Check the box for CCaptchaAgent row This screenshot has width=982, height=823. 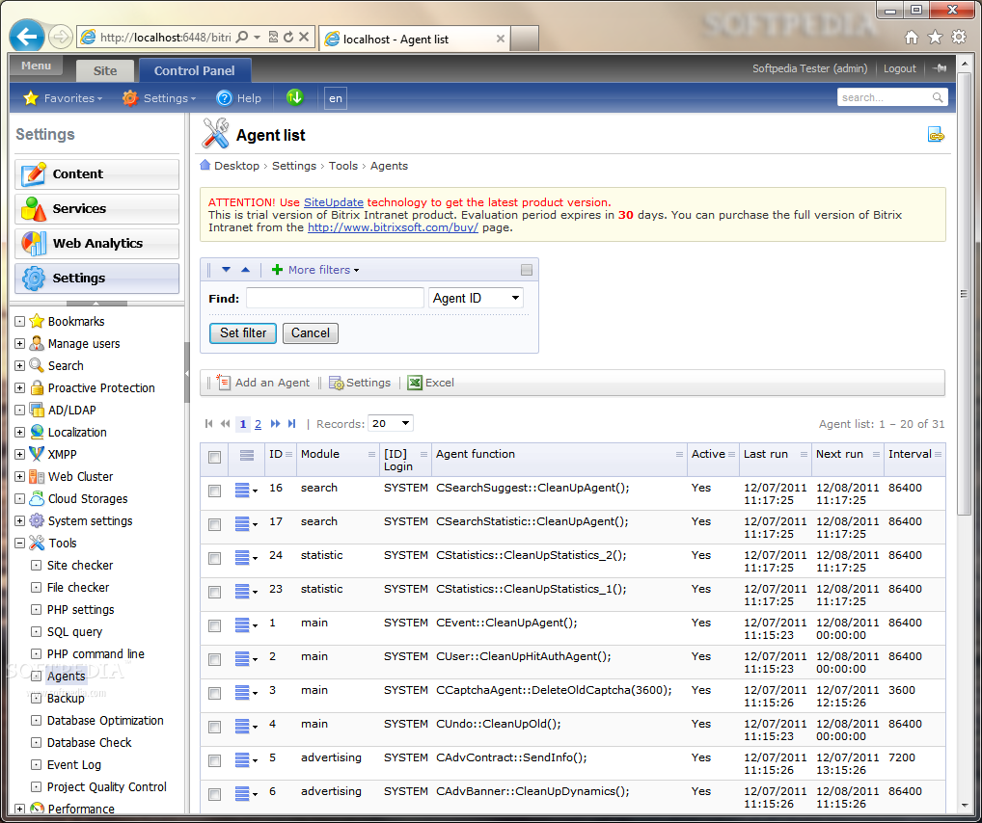214,694
